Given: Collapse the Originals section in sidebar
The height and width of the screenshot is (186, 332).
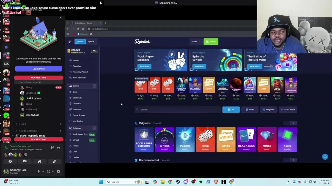Looking at the screenshot, I should 94,128.
